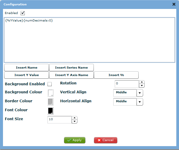Click the Insert % button
The image size is (179, 150).
pyautogui.click(x=116, y=75)
